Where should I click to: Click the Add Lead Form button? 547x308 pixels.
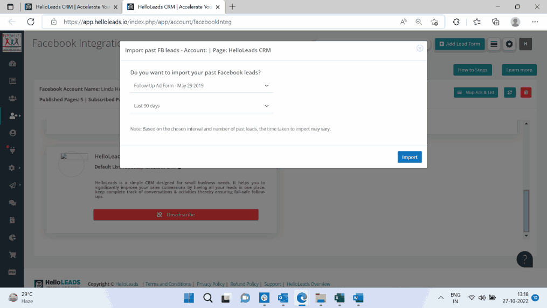[460, 44]
